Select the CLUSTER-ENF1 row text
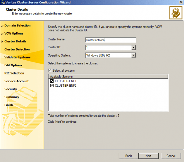The height and width of the screenshot is (162, 184). (x=66, y=81)
